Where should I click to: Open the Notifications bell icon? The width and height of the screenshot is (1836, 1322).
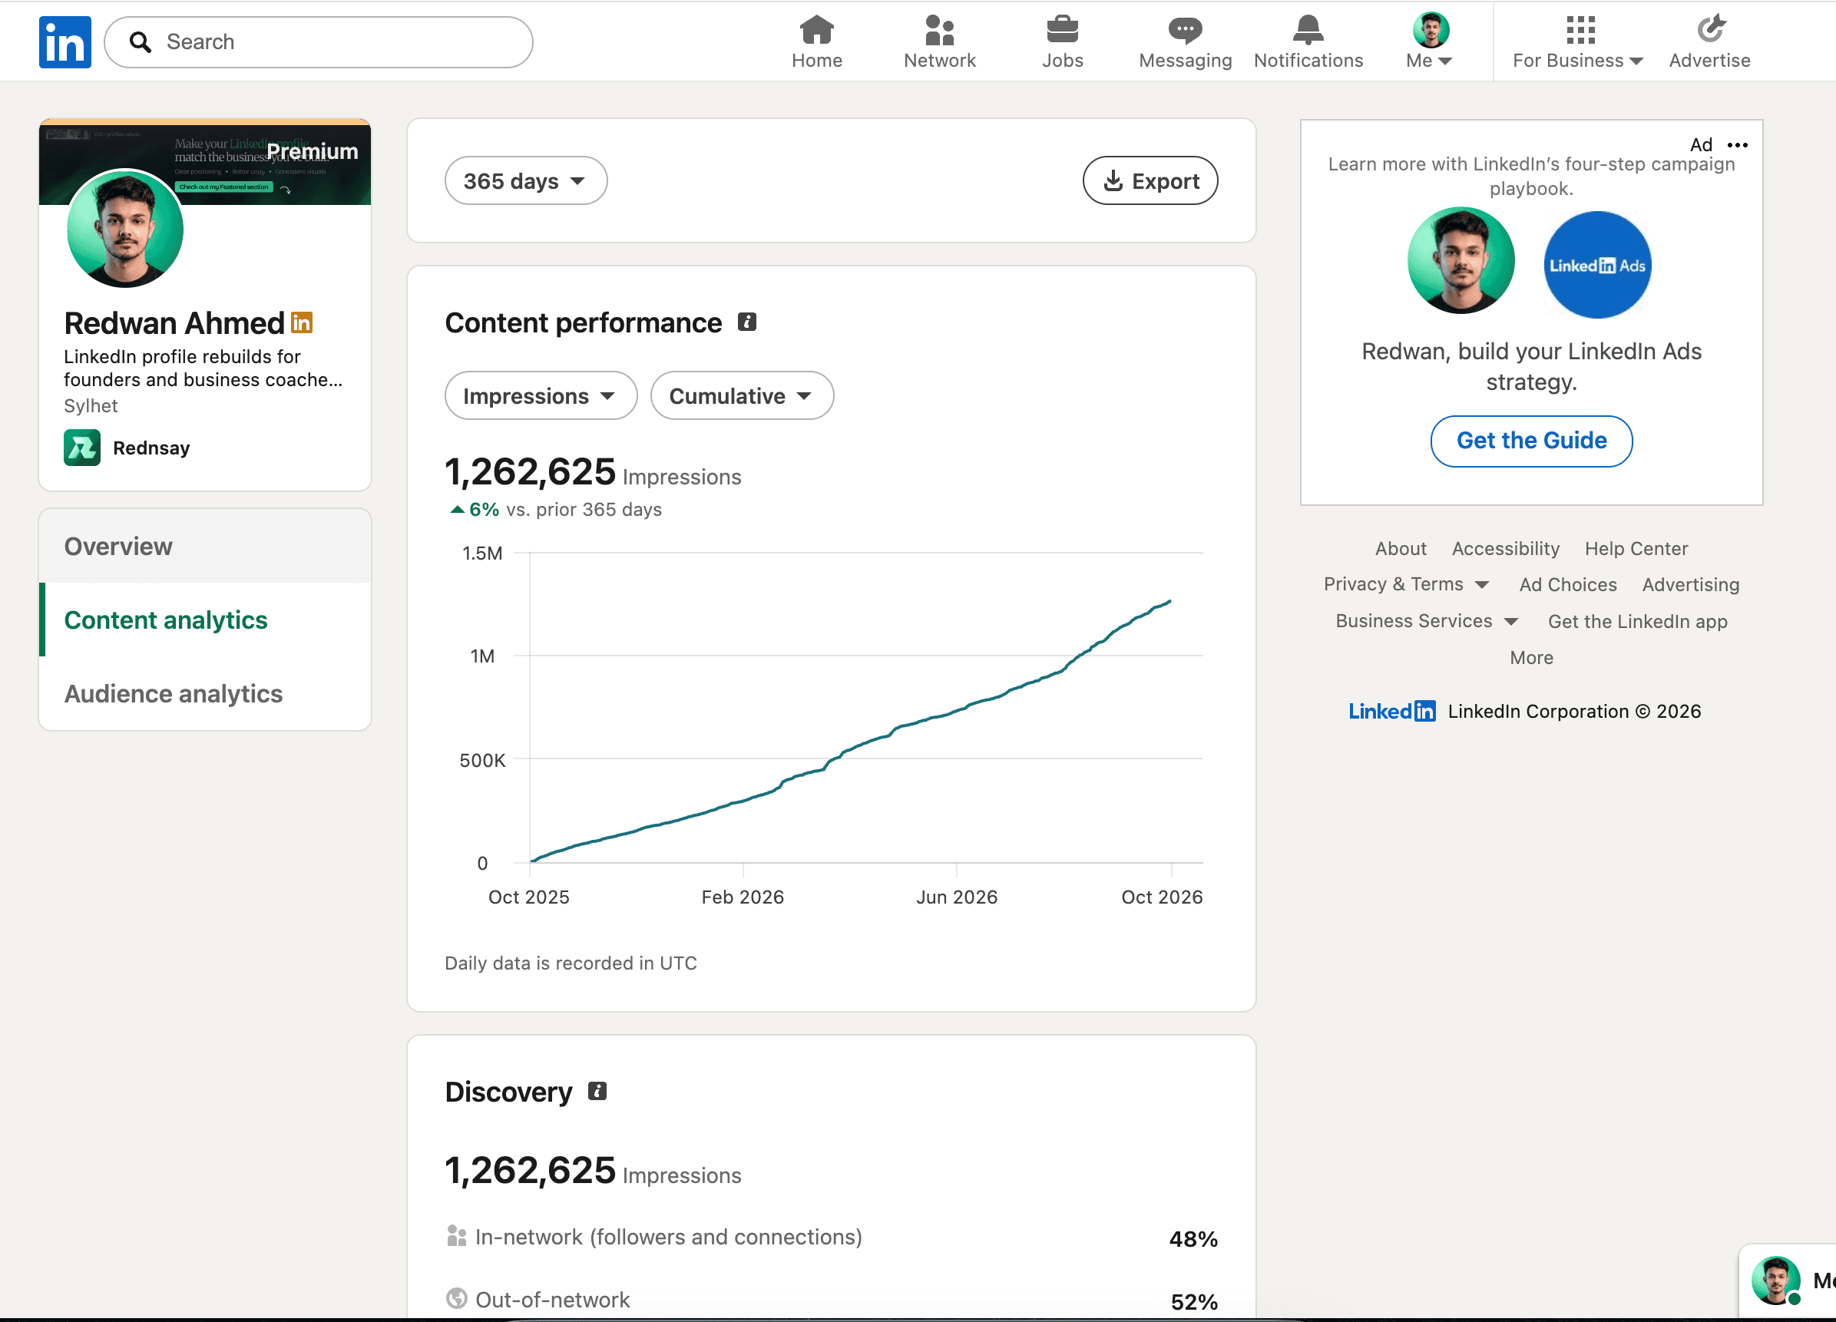point(1308,30)
